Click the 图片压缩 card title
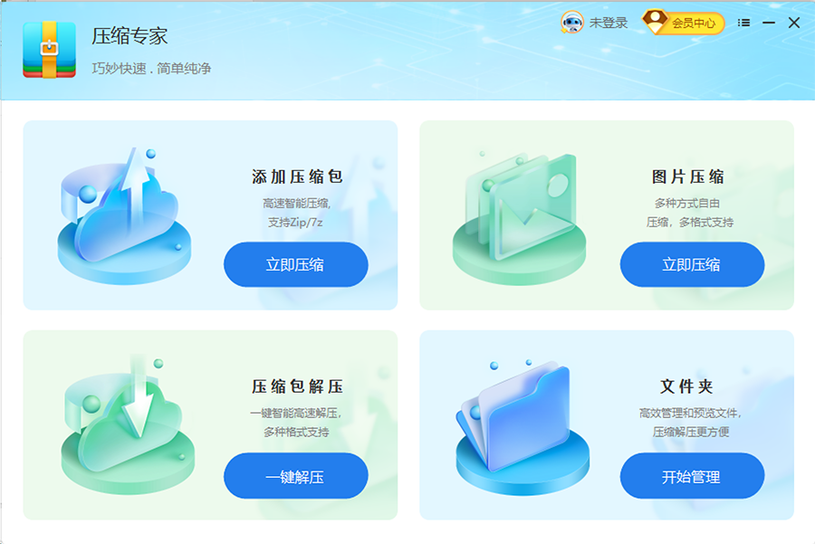This screenshot has height=544, width=815. click(x=687, y=177)
